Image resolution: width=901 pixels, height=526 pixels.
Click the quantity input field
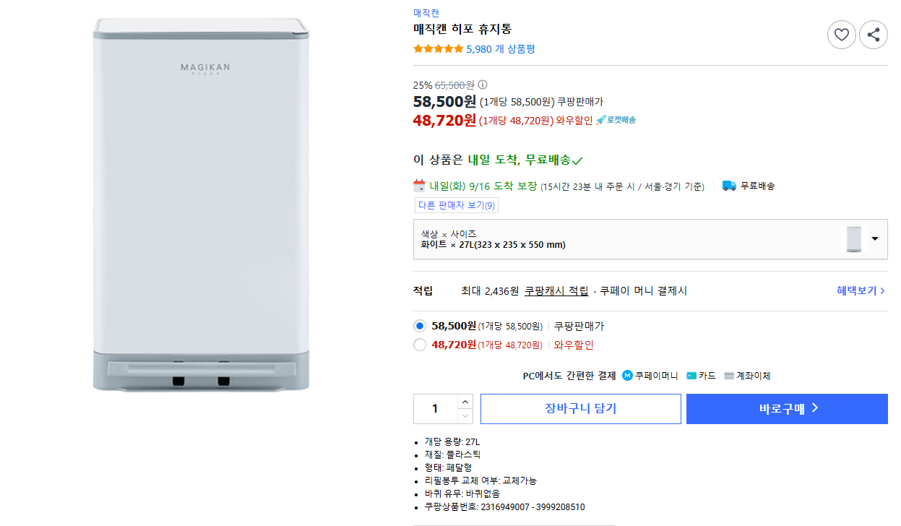click(x=435, y=408)
